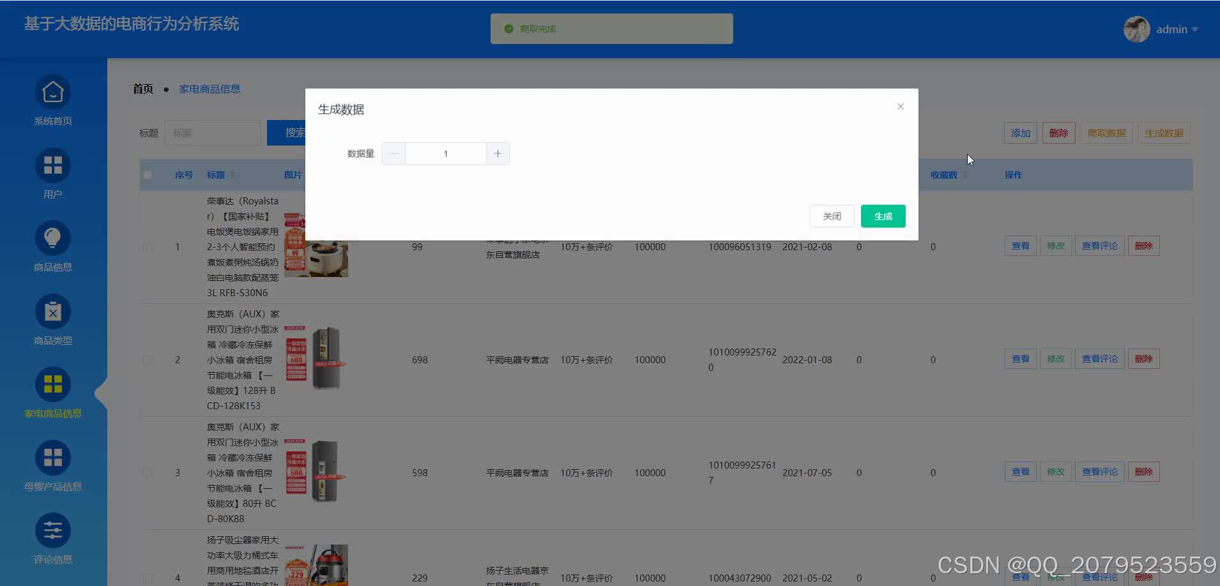Open the 系统首页 home icon
This screenshot has width=1220, height=586.
coord(52,93)
